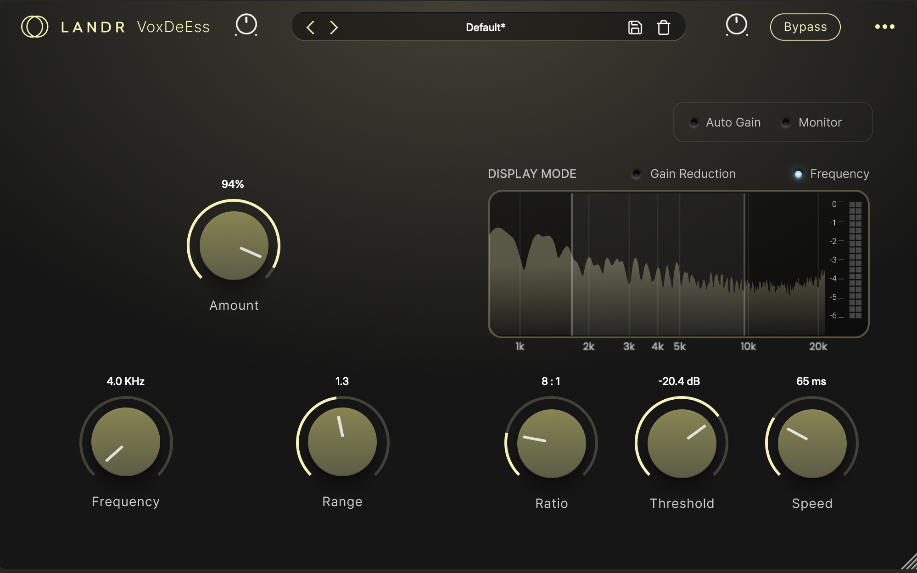917x573 pixels.
Task: Select Frequency display mode
Action: point(798,174)
